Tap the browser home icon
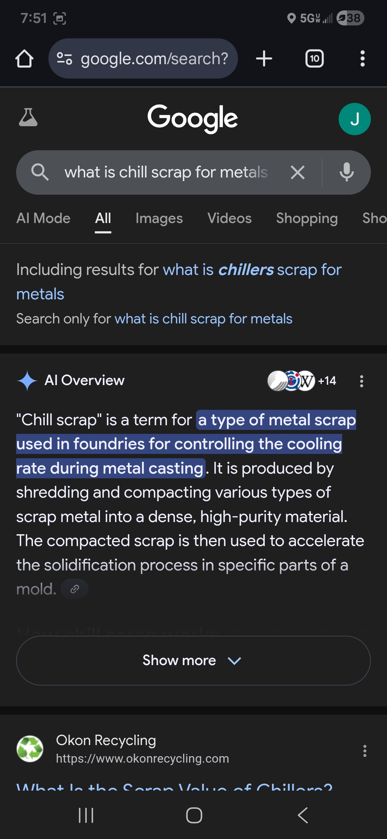The width and height of the screenshot is (387, 839). click(24, 58)
